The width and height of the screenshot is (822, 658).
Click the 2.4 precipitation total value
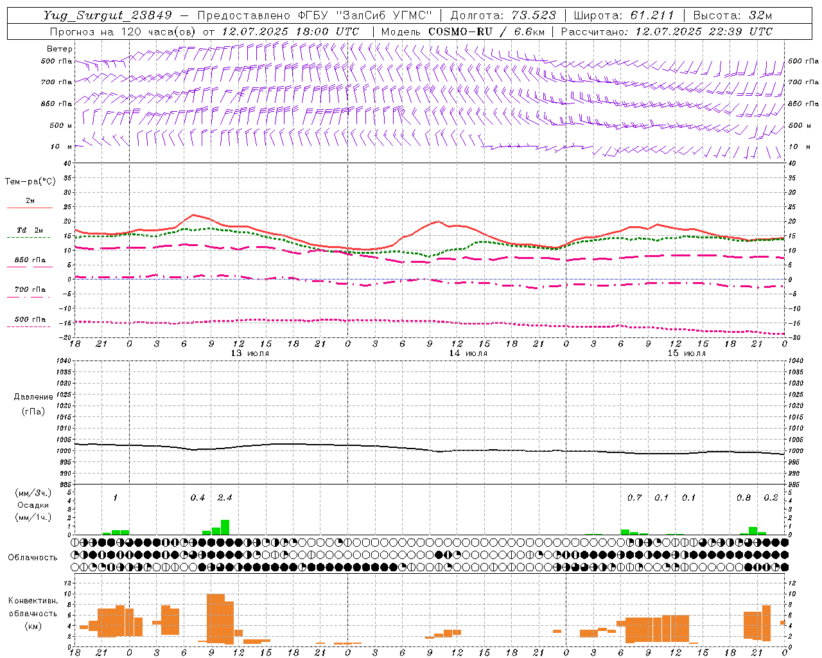point(225,498)
